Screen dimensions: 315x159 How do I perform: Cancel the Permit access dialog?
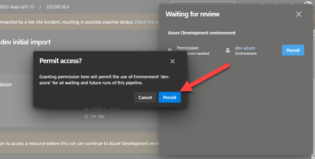[x=145, y=97]
